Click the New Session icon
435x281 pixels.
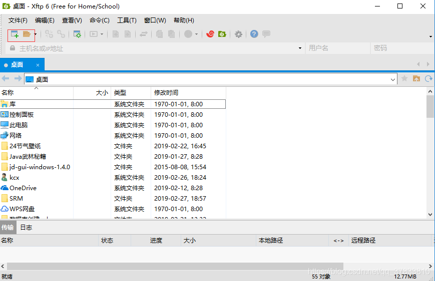point(15,34)
